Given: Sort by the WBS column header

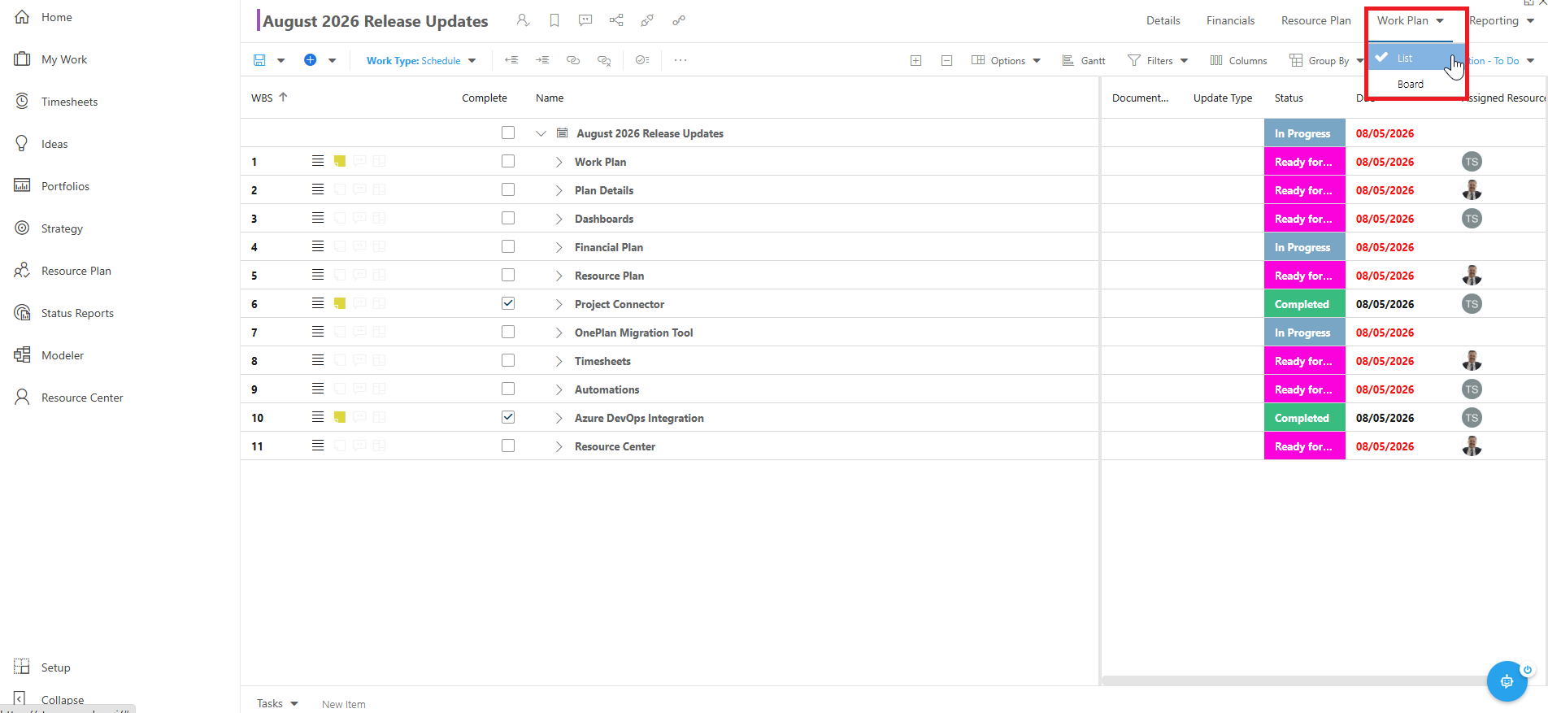Looking at the screenshot, I should 262,98.
